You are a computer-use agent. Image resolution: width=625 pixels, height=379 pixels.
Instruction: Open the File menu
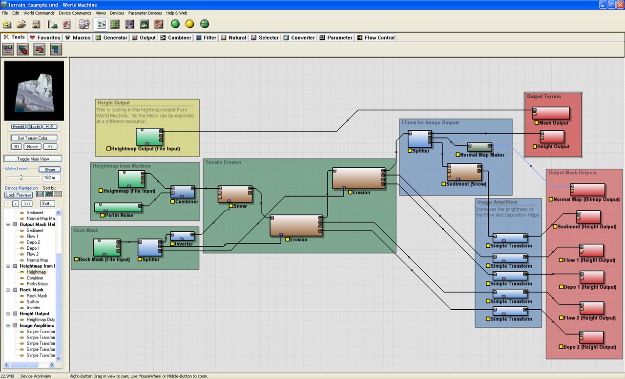5,13
